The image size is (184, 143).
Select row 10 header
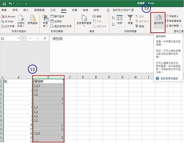coord(2,120)
